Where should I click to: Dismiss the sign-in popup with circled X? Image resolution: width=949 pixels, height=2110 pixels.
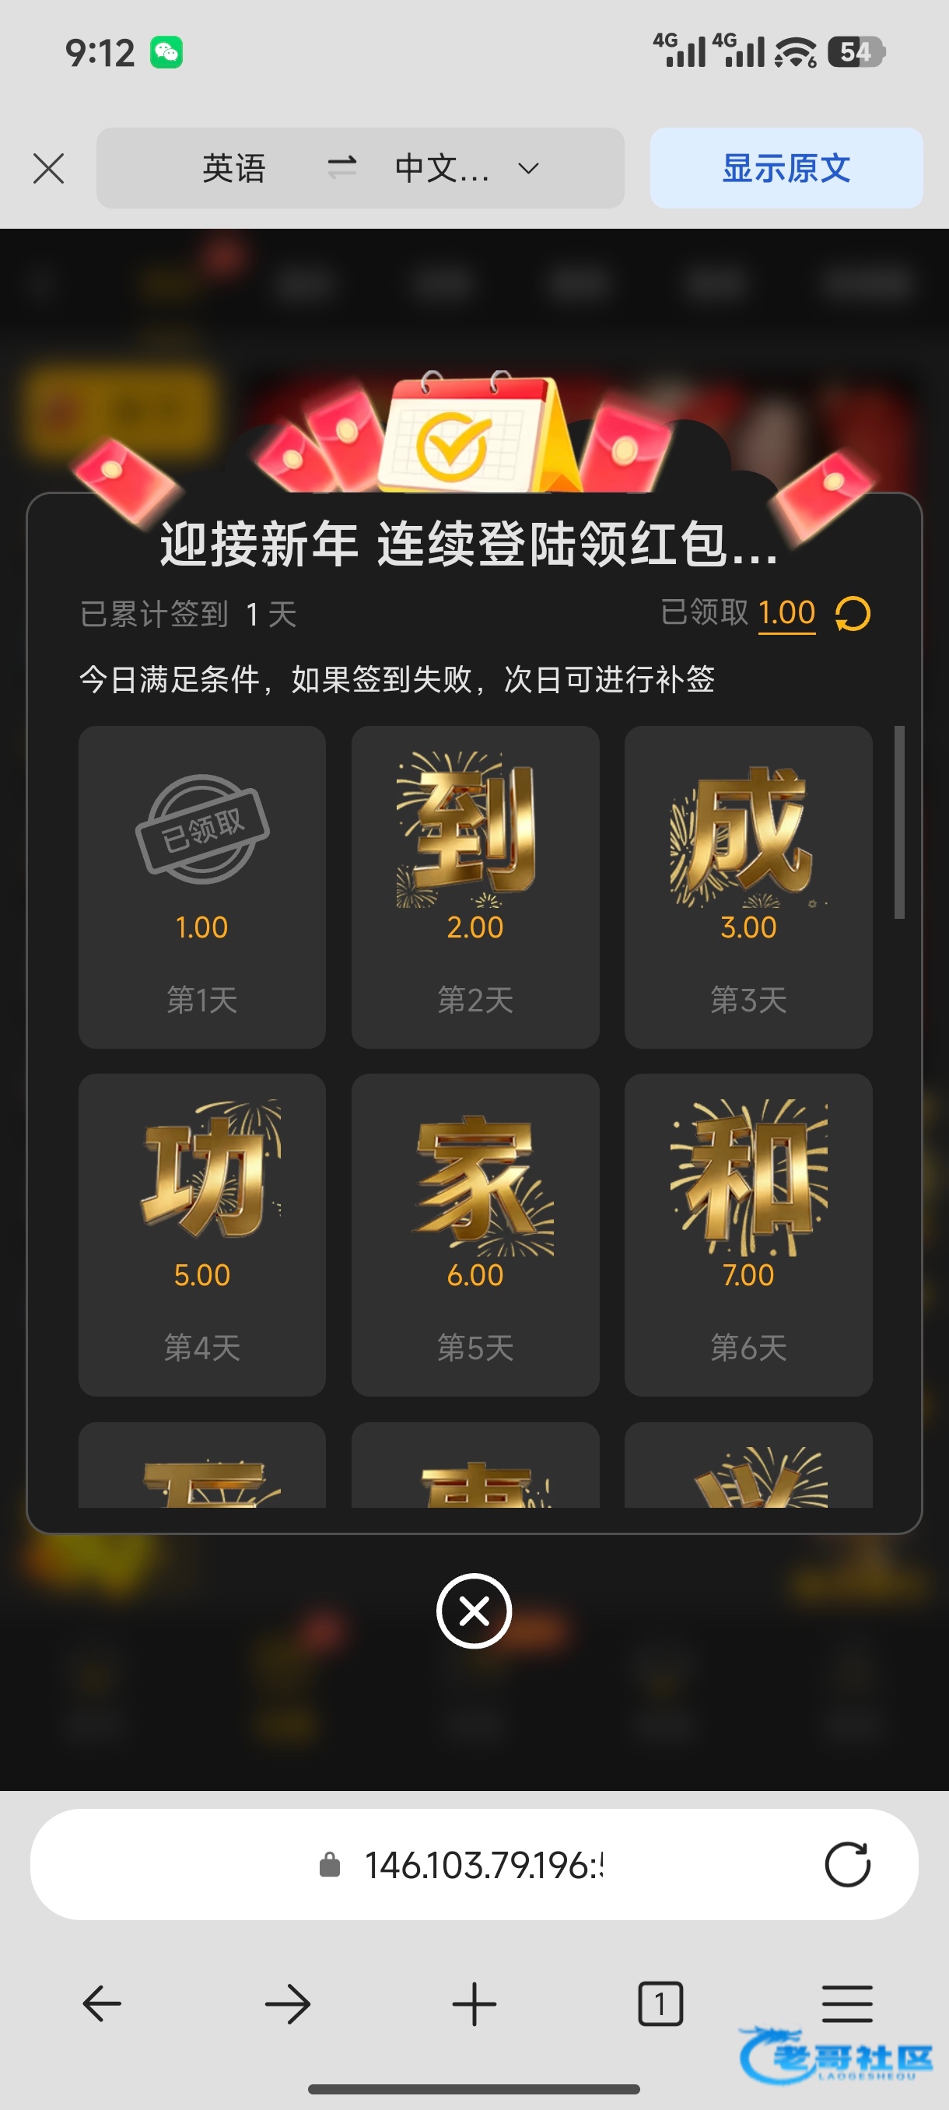(x=474, y=1611)
